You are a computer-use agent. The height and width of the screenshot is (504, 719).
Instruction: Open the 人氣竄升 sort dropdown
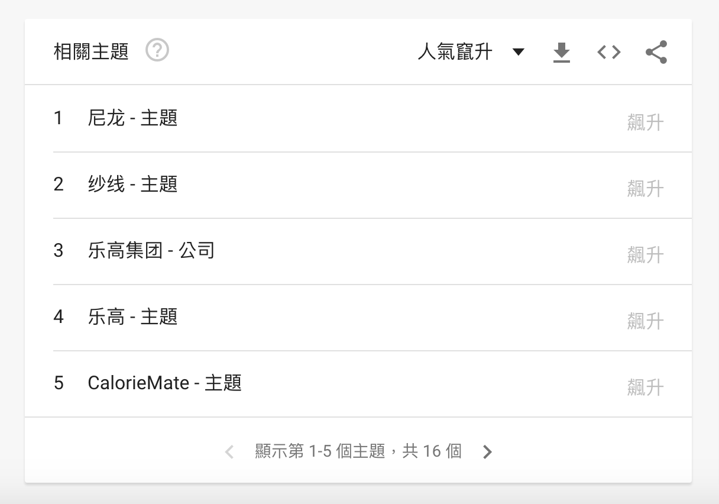(x=455, y=52)
